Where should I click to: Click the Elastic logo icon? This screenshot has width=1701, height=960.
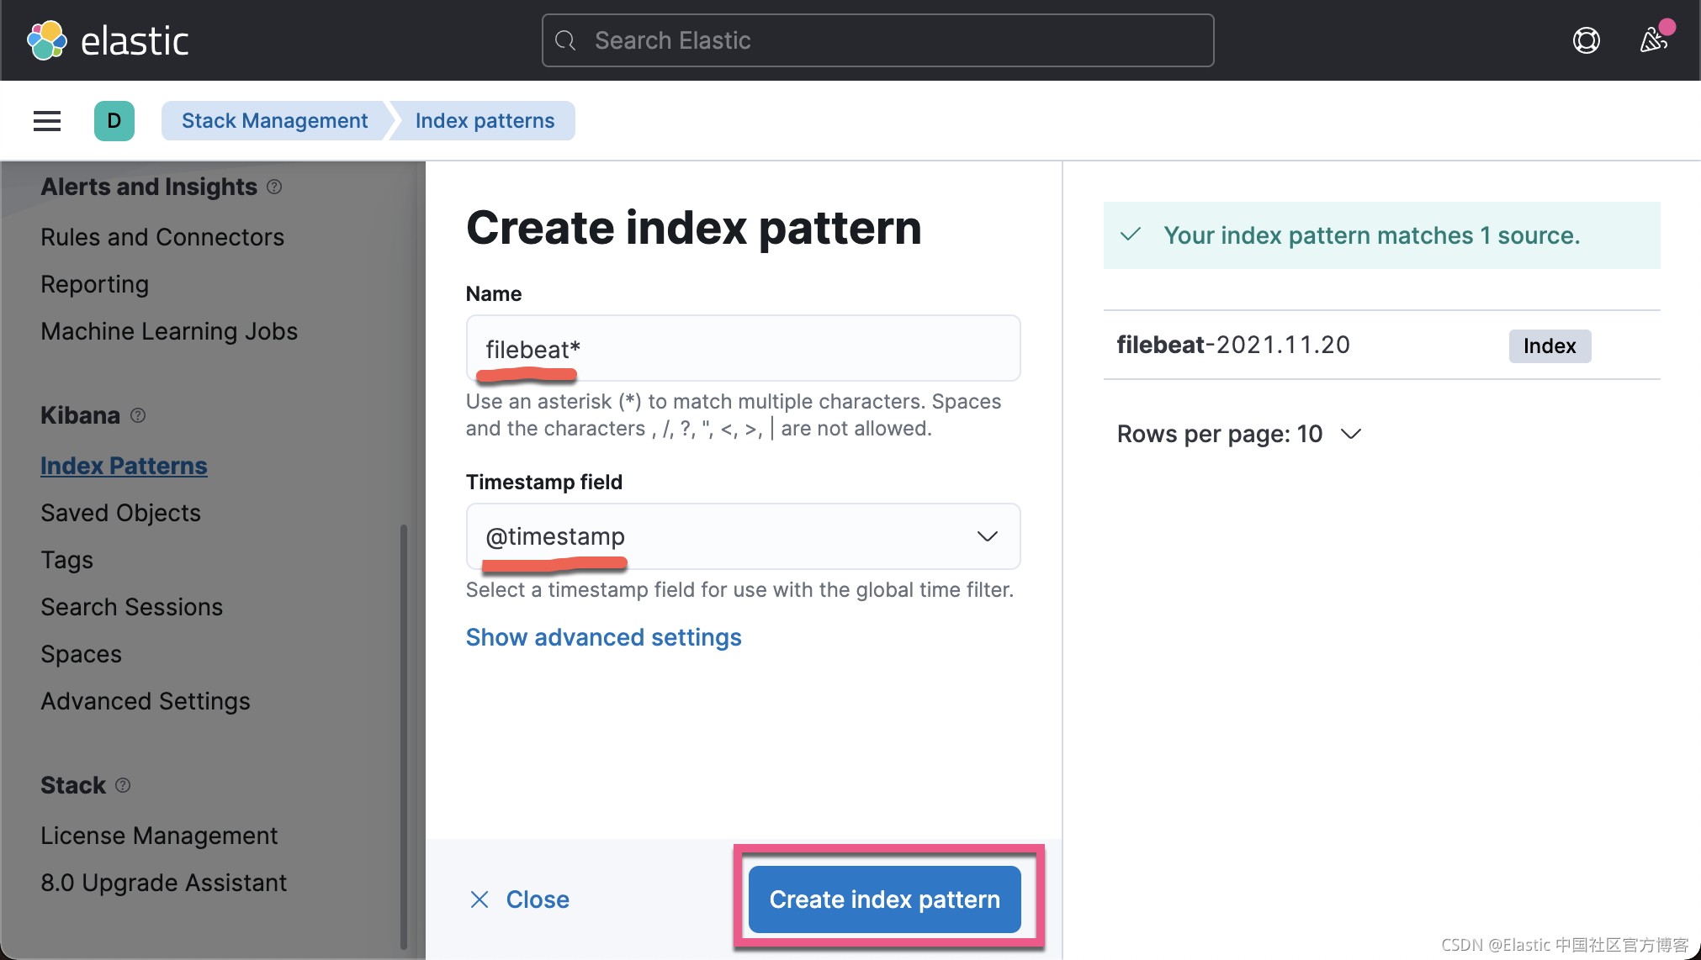pyautogui.click(x=47, y=40)
